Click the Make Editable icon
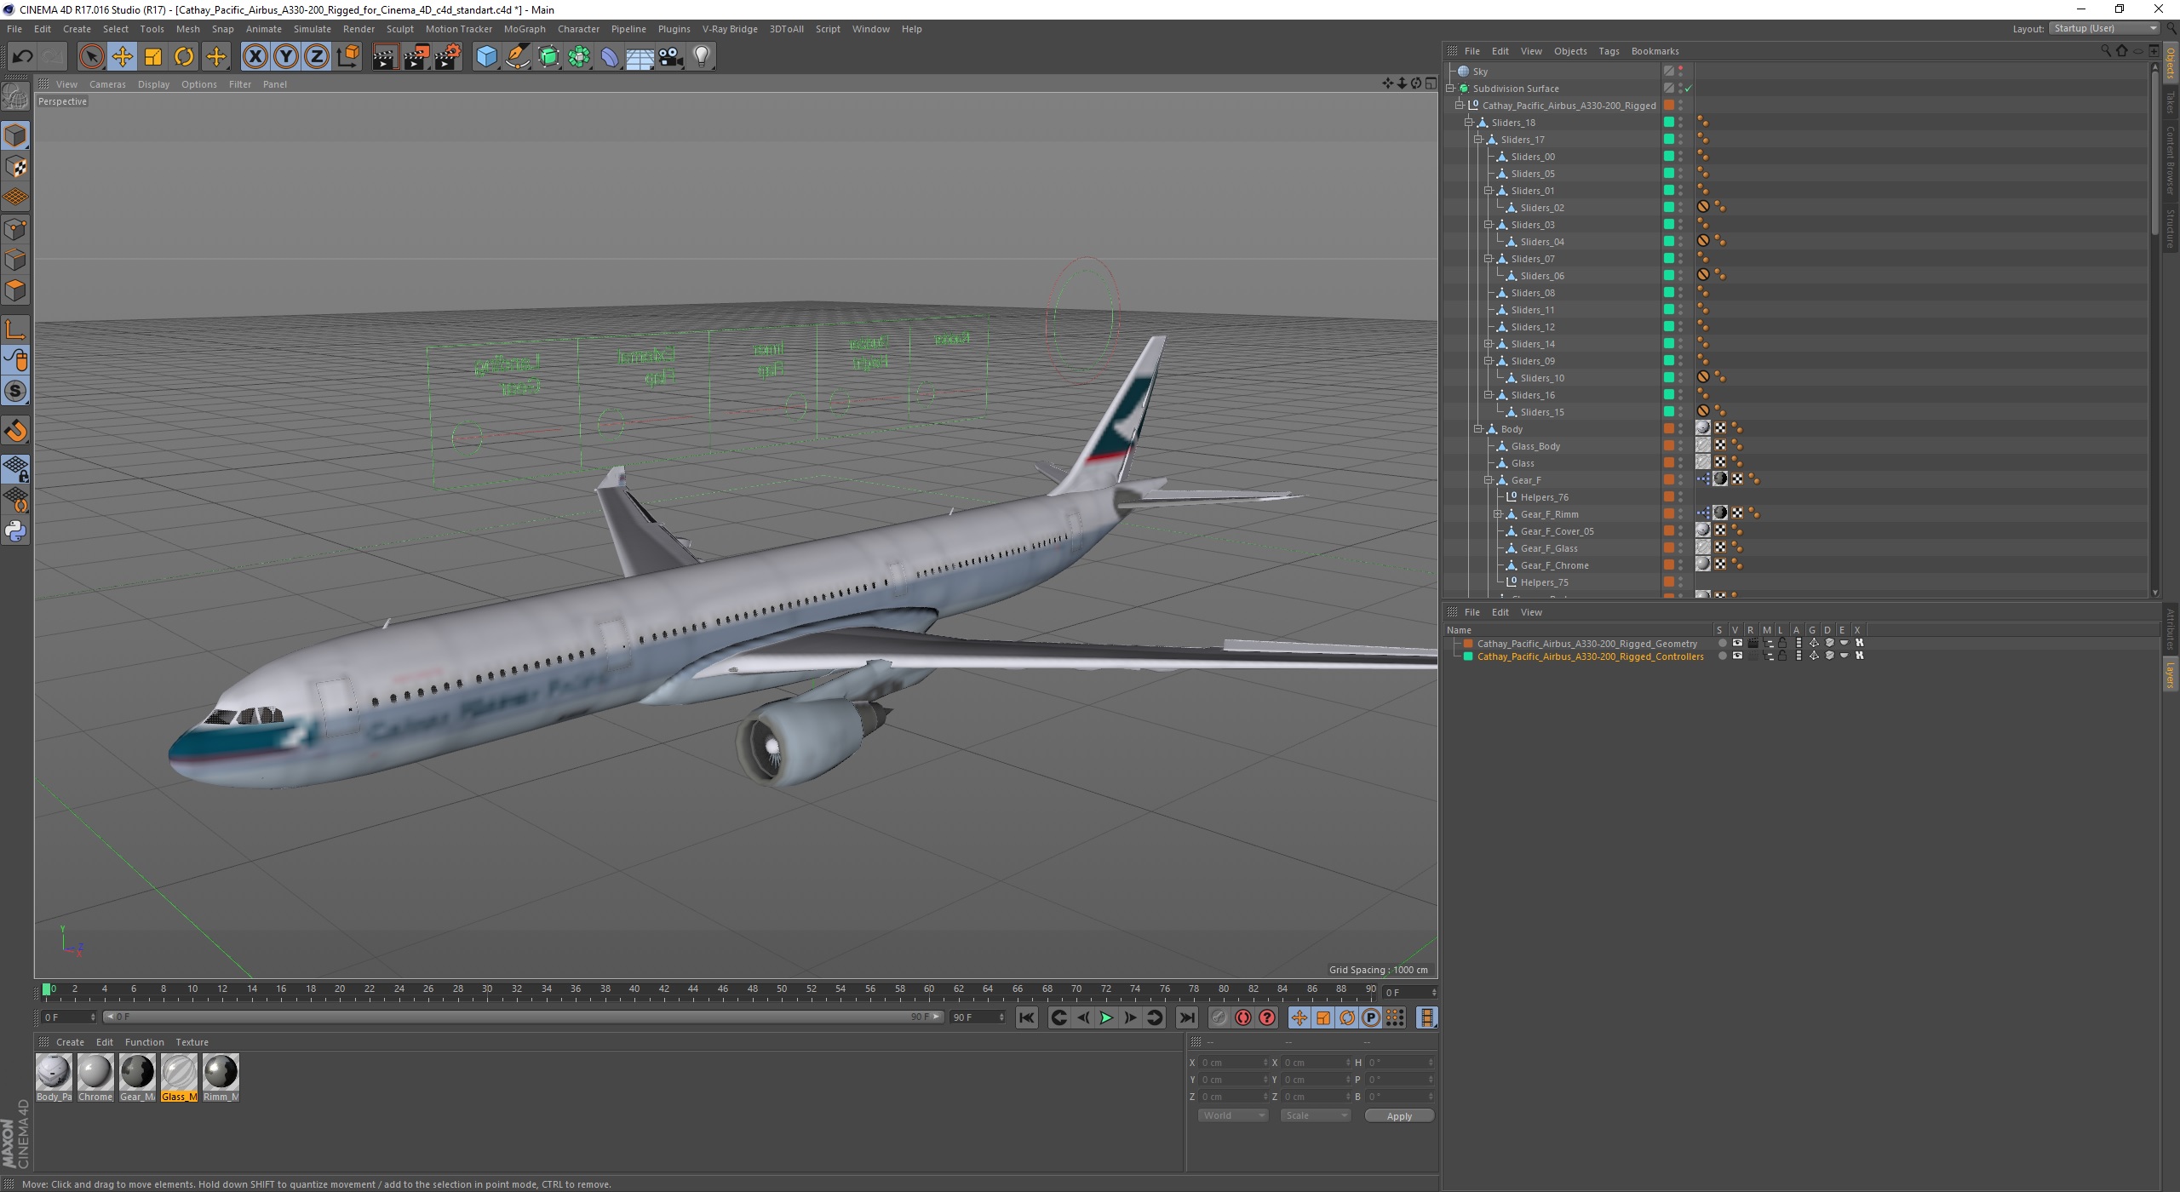The image size is (2180, 1192). [15, 96]
